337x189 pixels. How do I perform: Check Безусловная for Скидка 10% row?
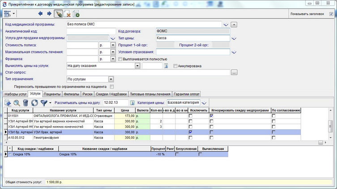coord(177,154)
